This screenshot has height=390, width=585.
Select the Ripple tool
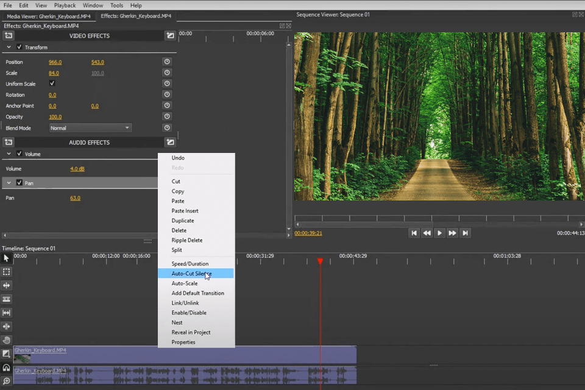pyautogui.click(x=6, y=286)
